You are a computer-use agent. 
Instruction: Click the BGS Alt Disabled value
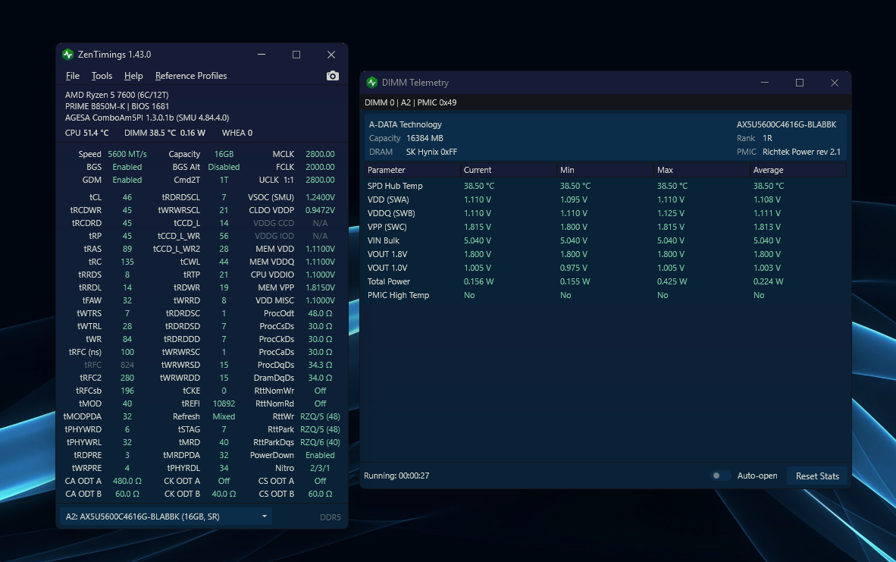coord(224,167)
